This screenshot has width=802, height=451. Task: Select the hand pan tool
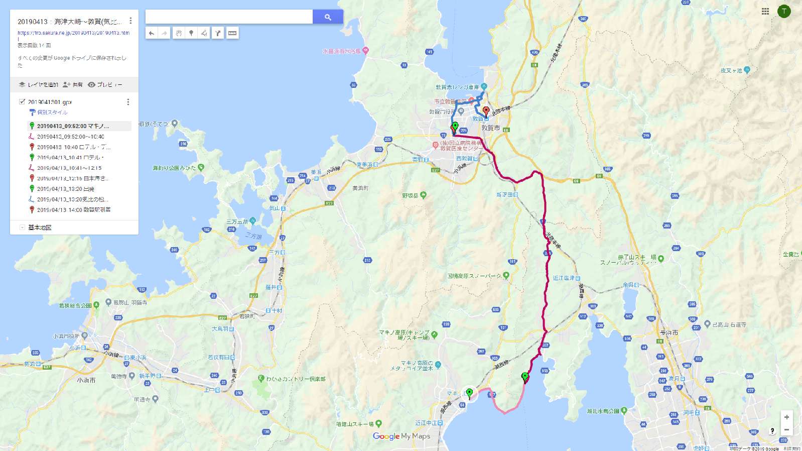(x=178, y=33)
